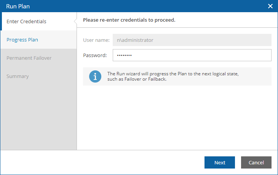
Task: Click the blue information icon
Action: point(95,76)
